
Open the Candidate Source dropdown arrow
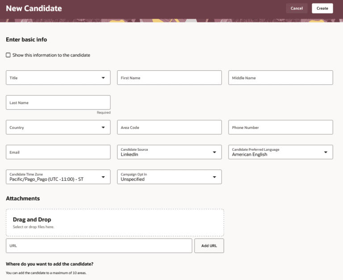214,152
